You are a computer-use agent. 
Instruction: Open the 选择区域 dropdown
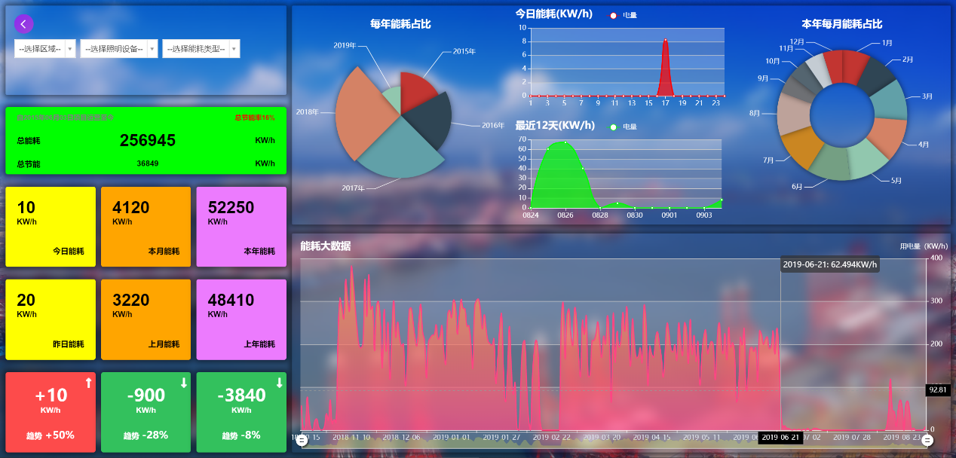tap(45, 49)
